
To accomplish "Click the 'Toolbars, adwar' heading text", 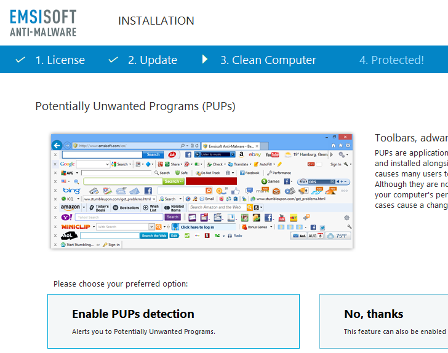I will click(411, 138).
